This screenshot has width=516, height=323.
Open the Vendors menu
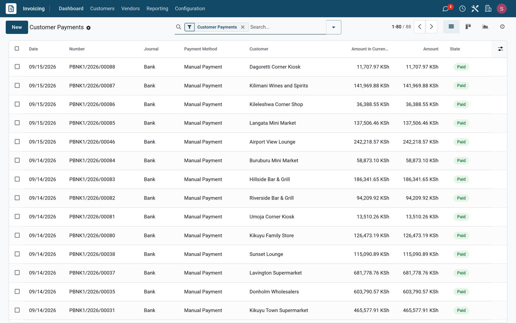(x=130, y=9)
